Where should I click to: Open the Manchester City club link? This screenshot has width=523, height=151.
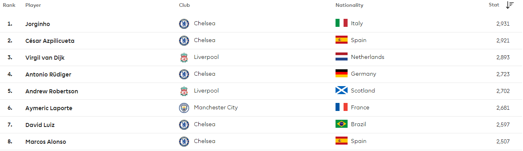(x=216, y=107)
